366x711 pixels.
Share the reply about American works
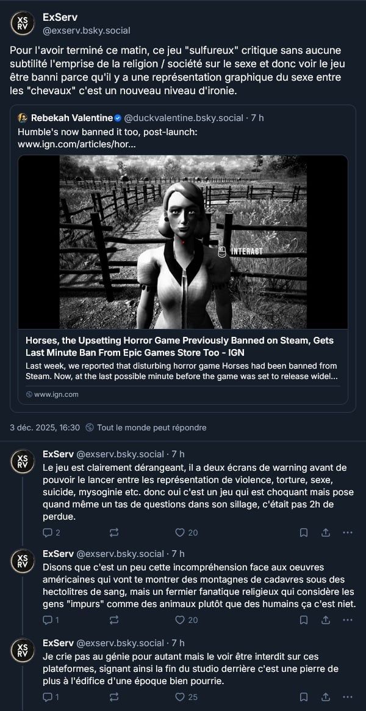[326, 619]
